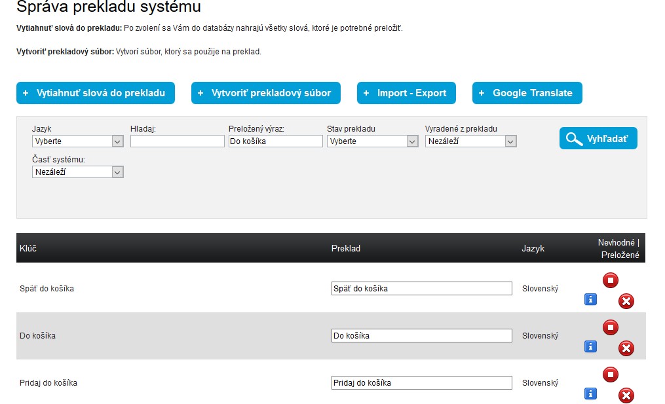Click the blue info icon for "Späť do košíka"

pyautogui.click(x=590, y=299)
